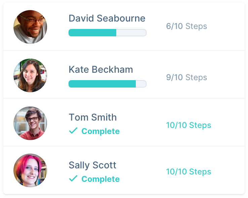Click Sally Scott's 10/10 Steps label

pos(189,172)
